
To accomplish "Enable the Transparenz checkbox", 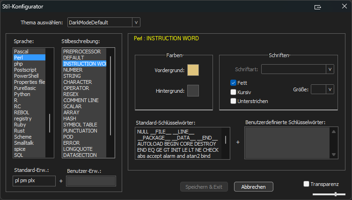I will (306, 184).
